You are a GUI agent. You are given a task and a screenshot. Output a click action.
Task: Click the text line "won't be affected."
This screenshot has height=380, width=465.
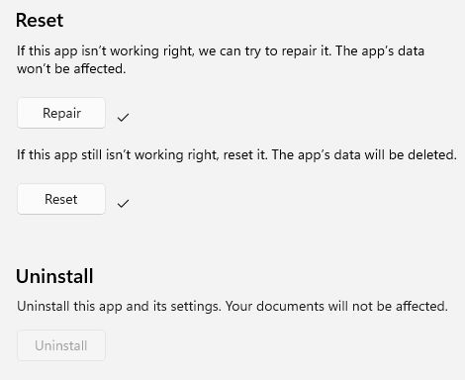(x=71, y=69)
